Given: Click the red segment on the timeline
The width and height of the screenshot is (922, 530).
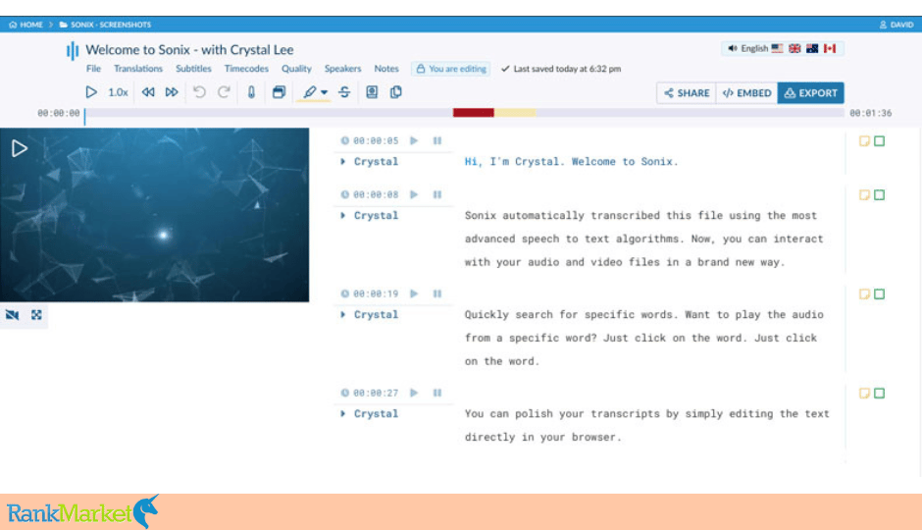Looking at the screenshot, I should (x=474, y=112).
